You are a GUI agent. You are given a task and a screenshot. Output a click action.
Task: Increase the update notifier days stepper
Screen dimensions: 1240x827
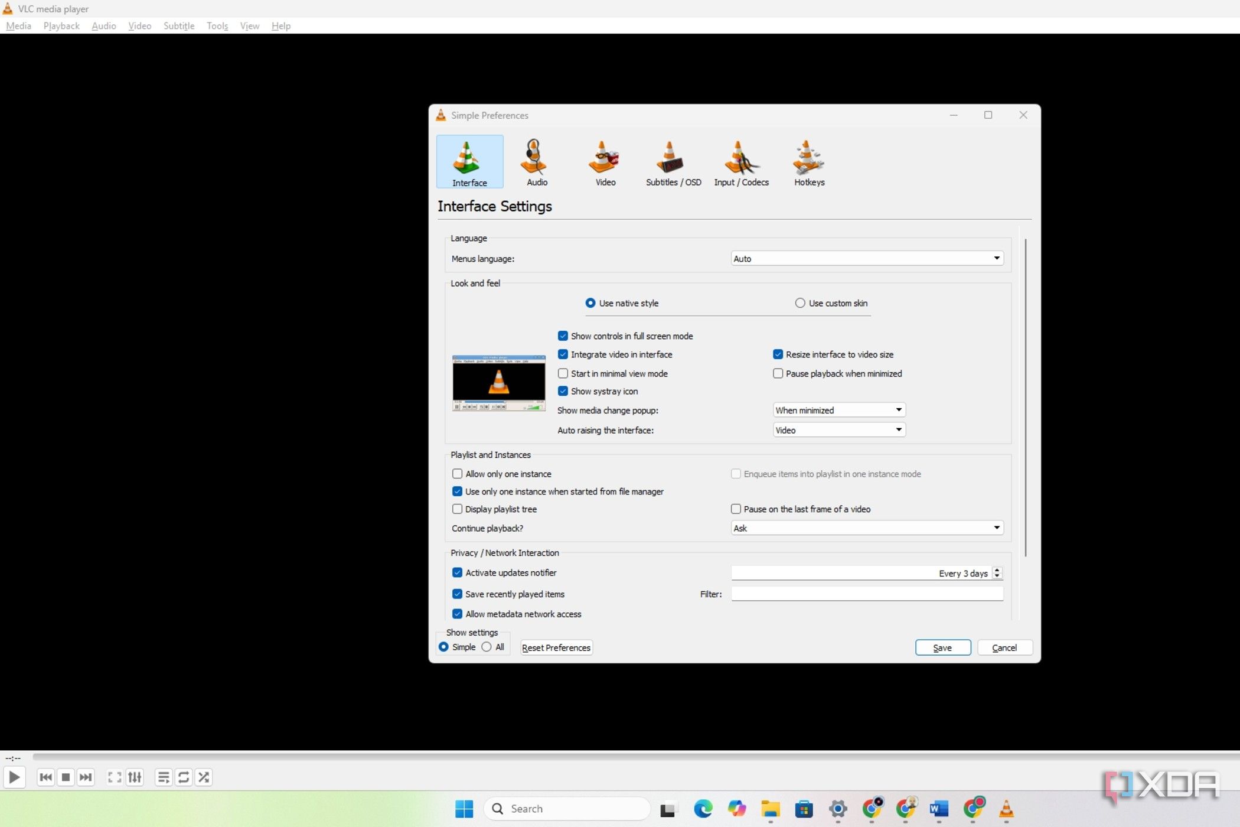[x=997, y=570]
